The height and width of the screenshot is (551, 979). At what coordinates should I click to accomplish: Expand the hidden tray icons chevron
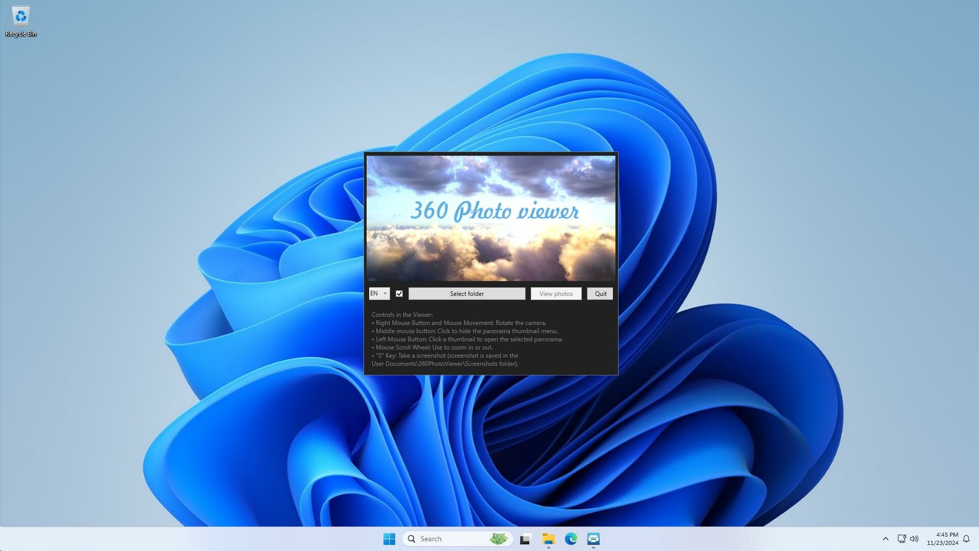(x=886, y=539)
